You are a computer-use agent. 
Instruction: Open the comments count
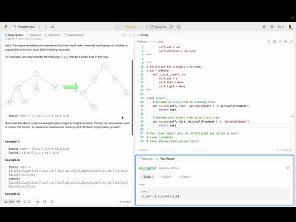(27, 202)
